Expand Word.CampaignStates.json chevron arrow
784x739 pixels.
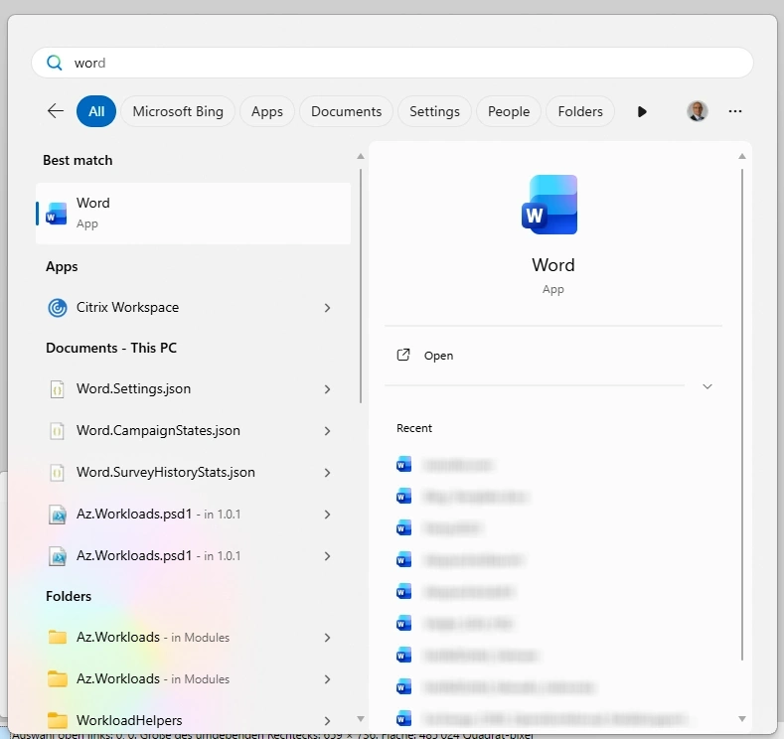327,431
